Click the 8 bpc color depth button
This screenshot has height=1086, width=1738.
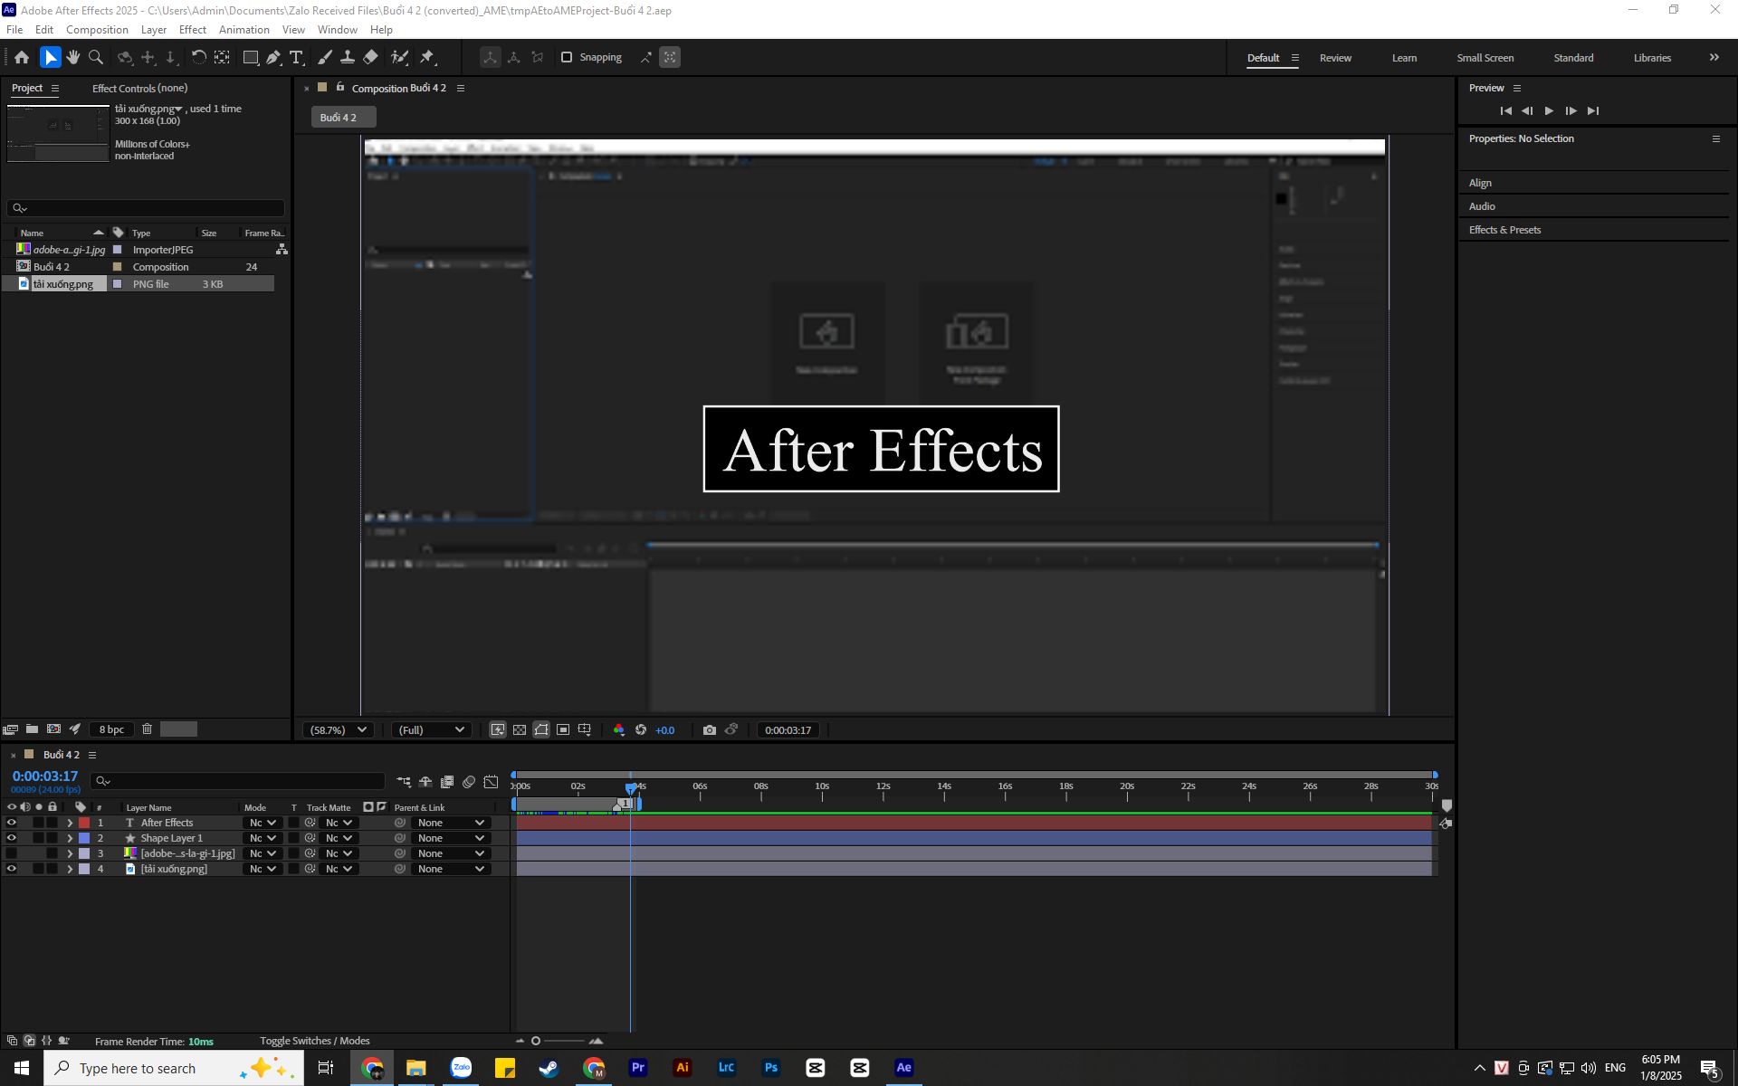pyautogui.click(x=111, y=729)
